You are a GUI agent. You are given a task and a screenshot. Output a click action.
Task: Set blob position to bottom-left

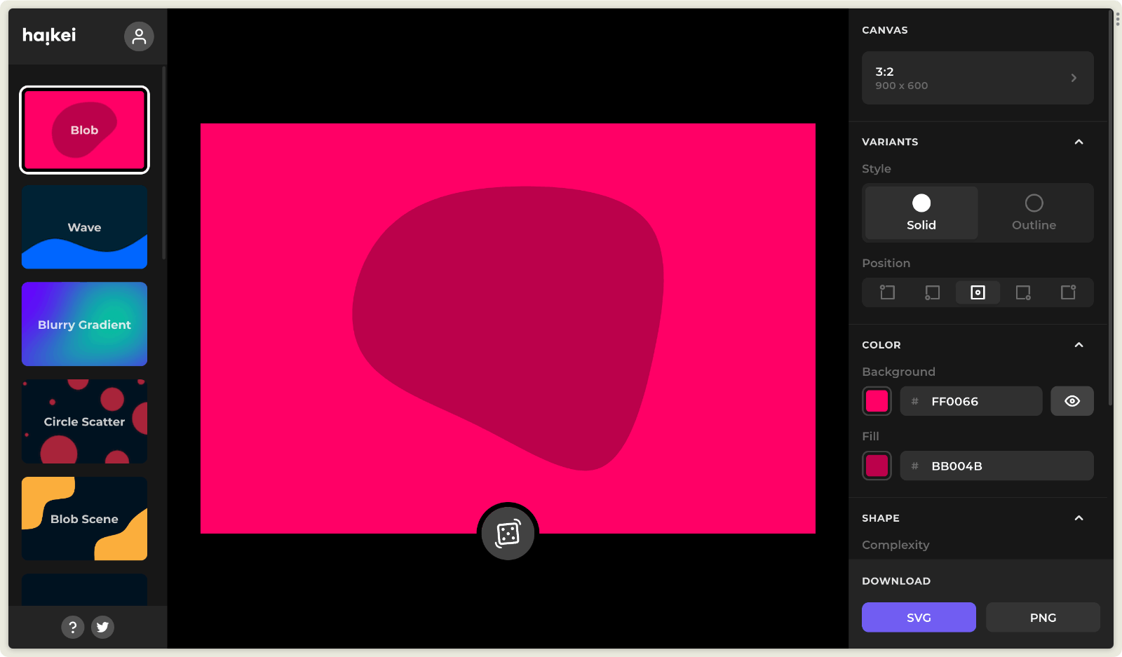932,292
